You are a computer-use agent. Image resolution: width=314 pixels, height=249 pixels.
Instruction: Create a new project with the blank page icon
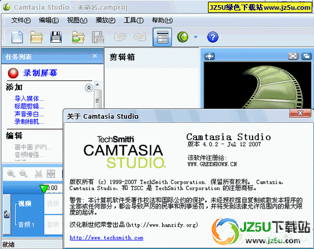[17, 37]
